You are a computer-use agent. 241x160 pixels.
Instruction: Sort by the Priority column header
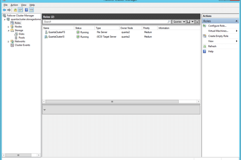[150, 28]
